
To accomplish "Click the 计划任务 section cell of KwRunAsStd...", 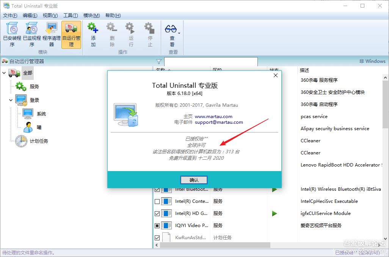I will click(x=223, y=238).
